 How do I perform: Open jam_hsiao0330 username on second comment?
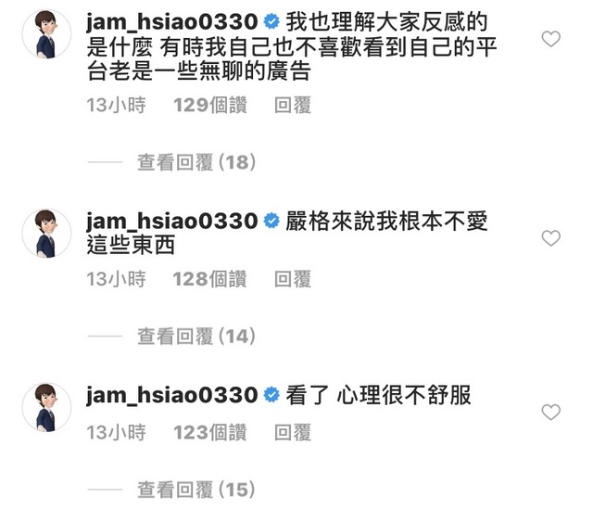pyautogui.click(x=172, y=221)
